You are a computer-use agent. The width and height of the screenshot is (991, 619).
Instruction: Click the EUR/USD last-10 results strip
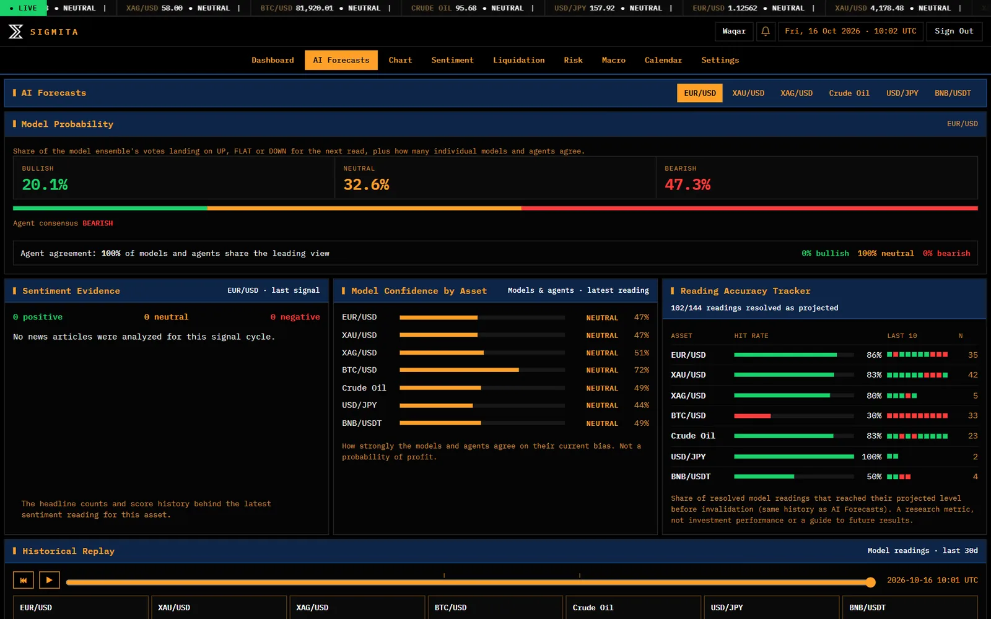(x=917, y=355)
